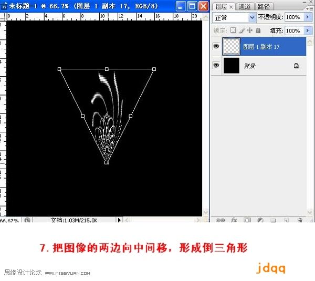Switch to the 通道 channels tab
This screenshot has height=281, width=315.
[245, 7]
